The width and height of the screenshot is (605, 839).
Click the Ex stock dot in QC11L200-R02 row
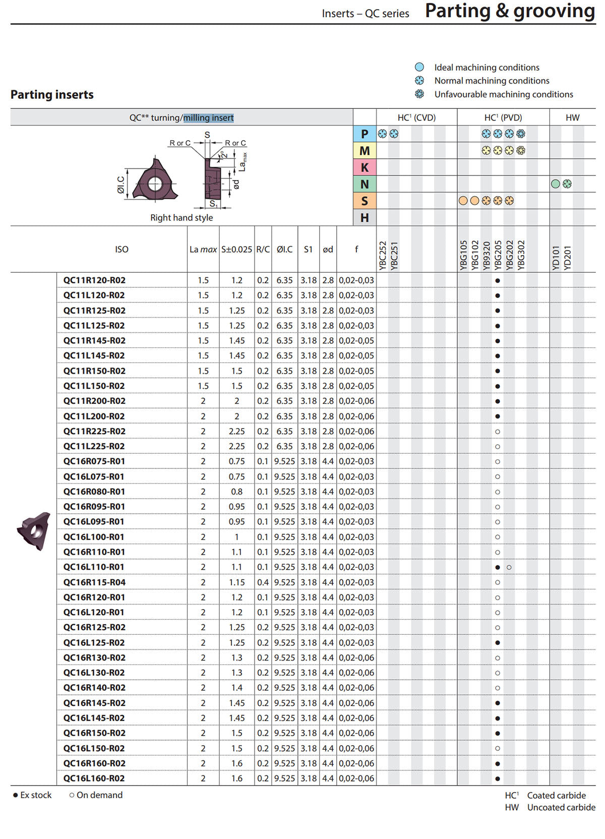coord(498,416)
